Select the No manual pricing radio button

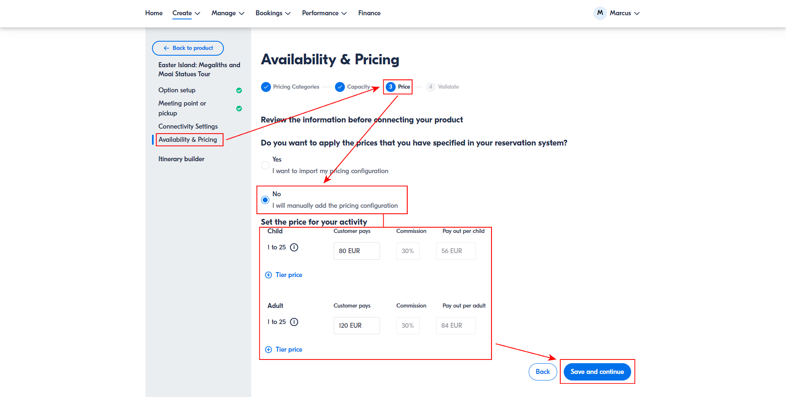(265, 200)
